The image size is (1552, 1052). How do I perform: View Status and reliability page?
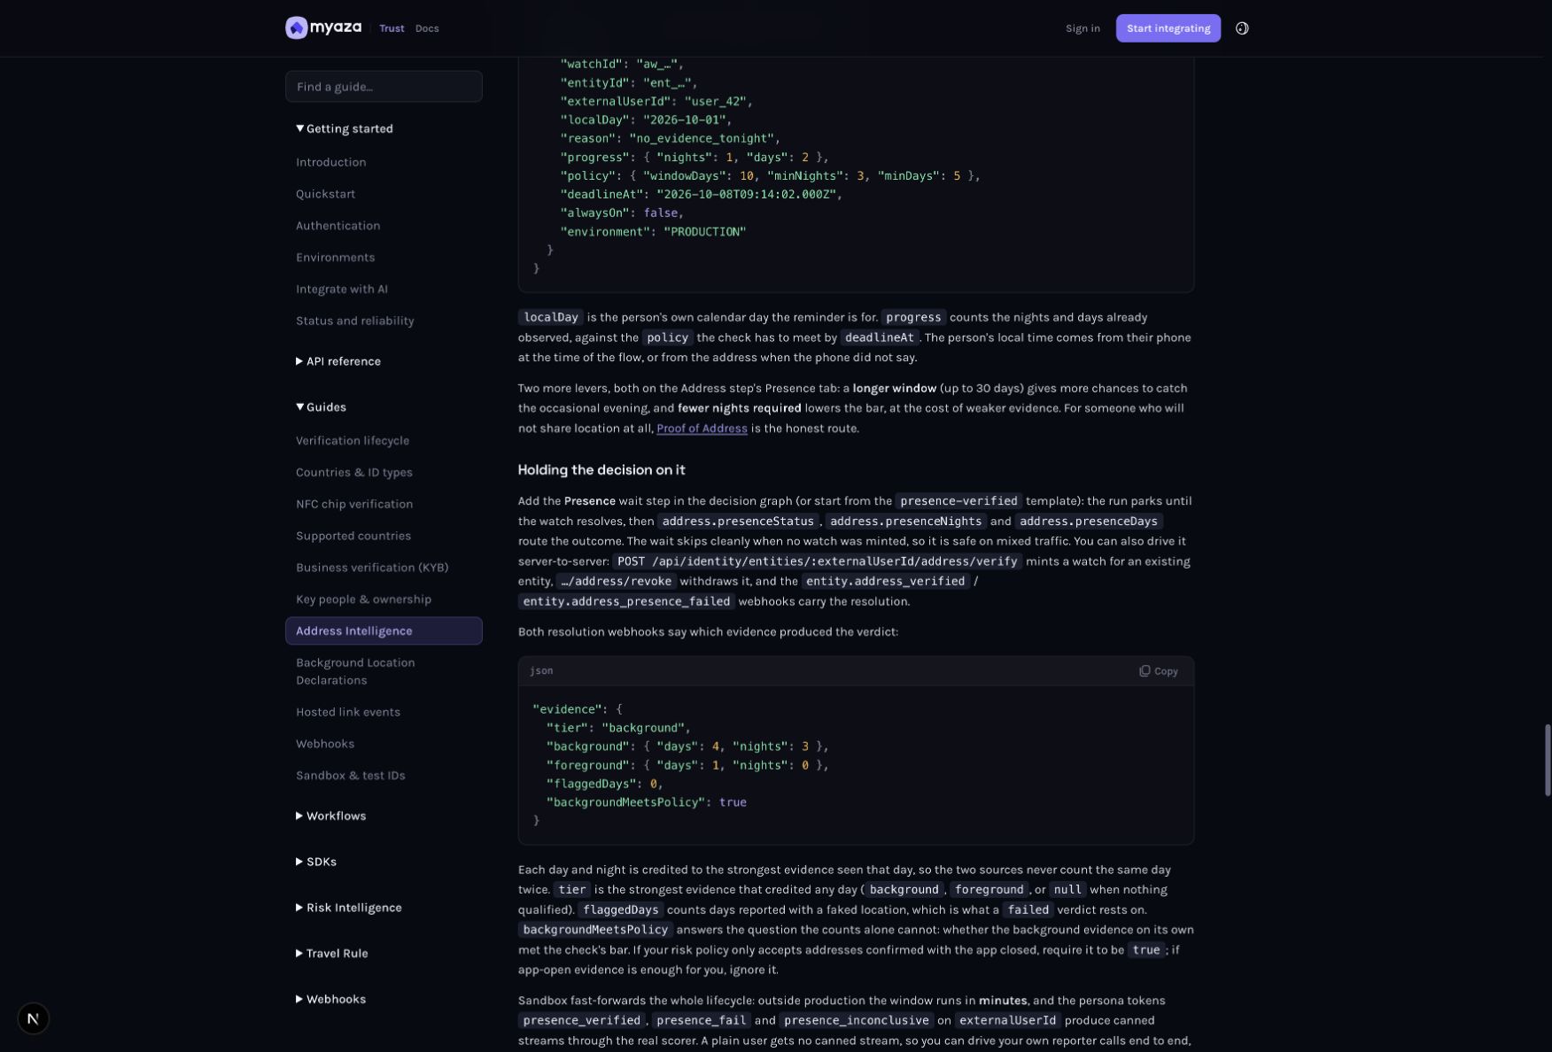click(x=354, y=321)
